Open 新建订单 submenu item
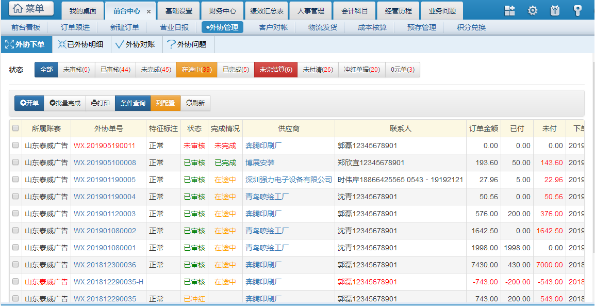The image size is (595, 306). tap(124, 27)
